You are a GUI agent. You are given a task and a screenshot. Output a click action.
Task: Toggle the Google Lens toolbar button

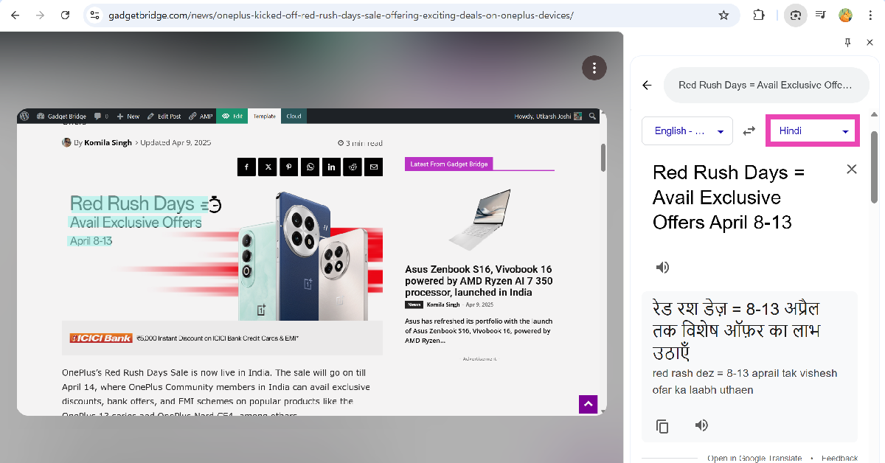click(796, 15)
